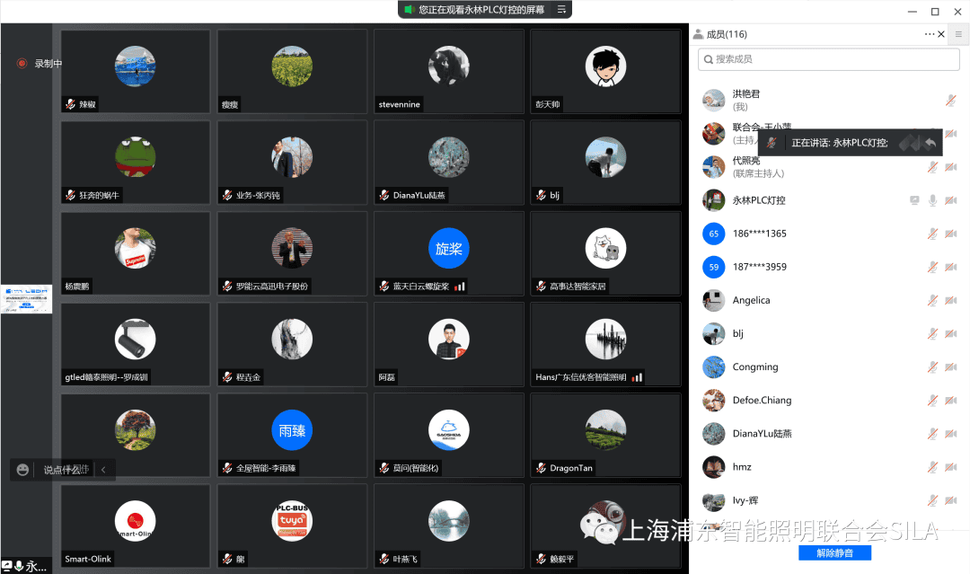Select member DianaYLu陆燕 in the members list
The width and height of the screenshot is (970, 574).
tap(763, 434)
